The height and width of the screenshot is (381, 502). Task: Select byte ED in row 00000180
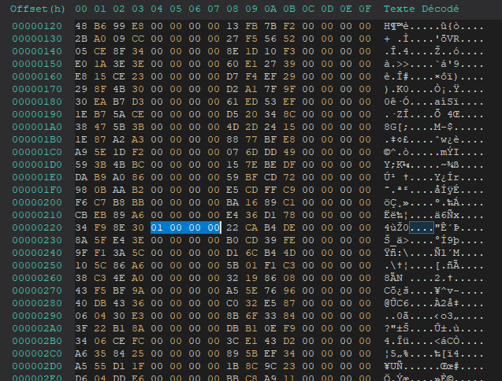(251, 102)
